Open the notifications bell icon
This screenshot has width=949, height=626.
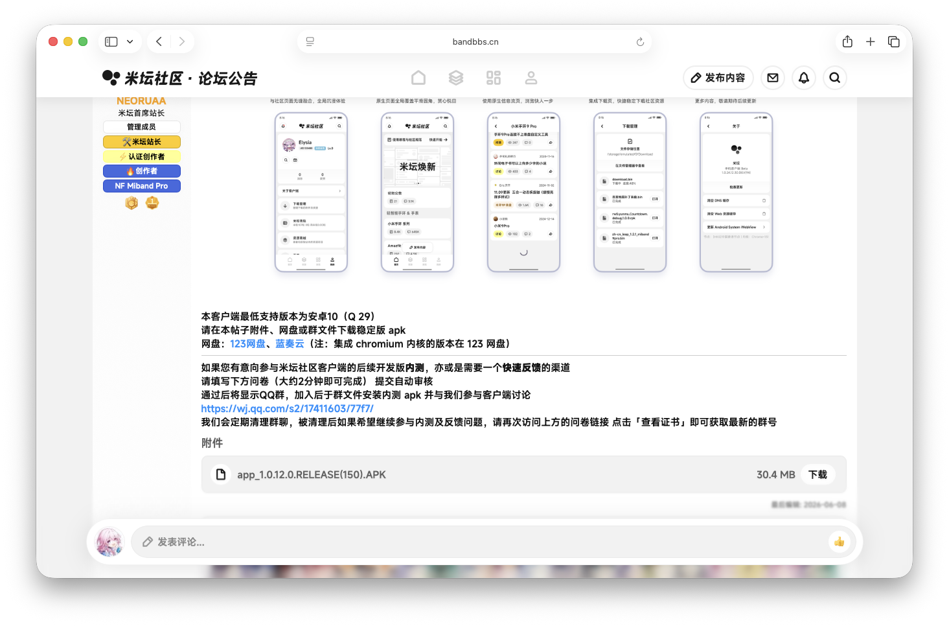click(804, 78)
